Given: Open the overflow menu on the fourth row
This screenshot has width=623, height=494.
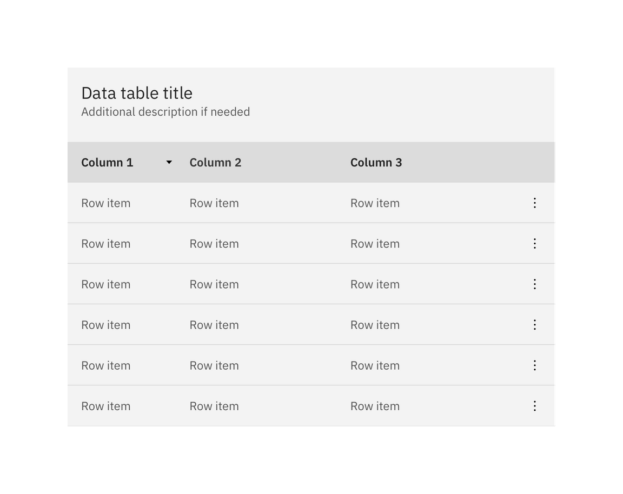Looking at the screenshot, I should 534,324.
